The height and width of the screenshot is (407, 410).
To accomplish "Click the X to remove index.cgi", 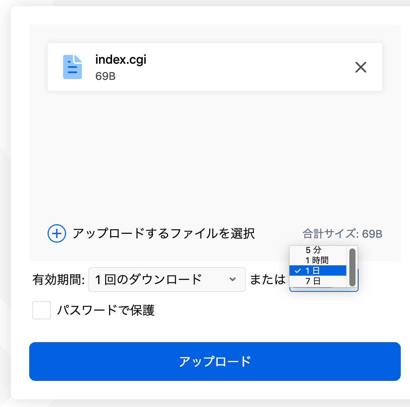I will [x=360, y=67].
